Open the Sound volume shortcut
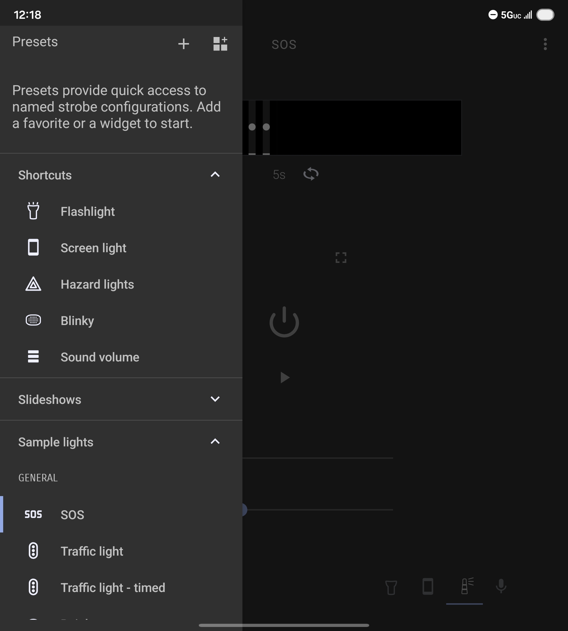Screen dimensions: 568x631 (x=100, y=357)
